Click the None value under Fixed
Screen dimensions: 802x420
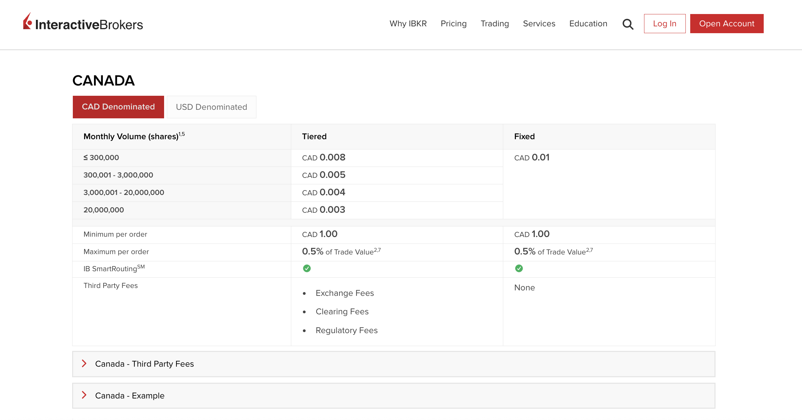(x=524, y=288)
